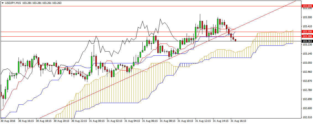313x124 pixels.
Task: Click the 103.140 price scale value
Action: click(x=307, y=54)
